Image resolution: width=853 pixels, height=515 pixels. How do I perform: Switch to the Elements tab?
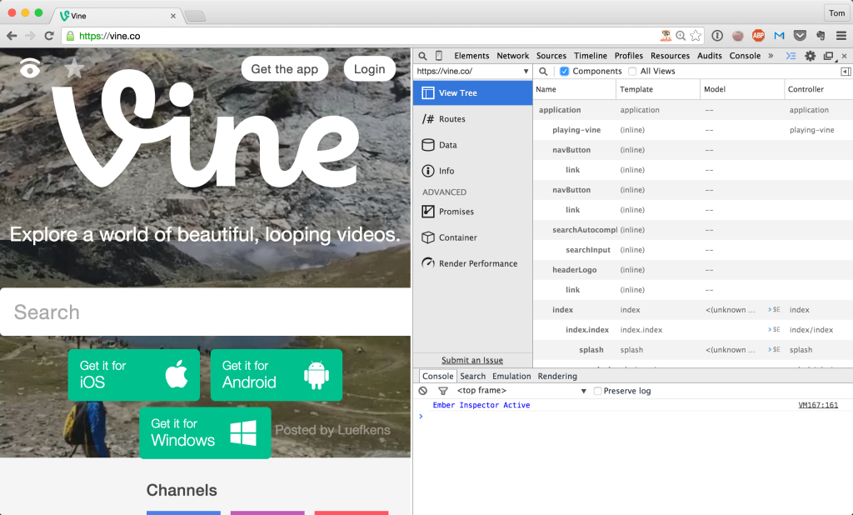[471, 56]
